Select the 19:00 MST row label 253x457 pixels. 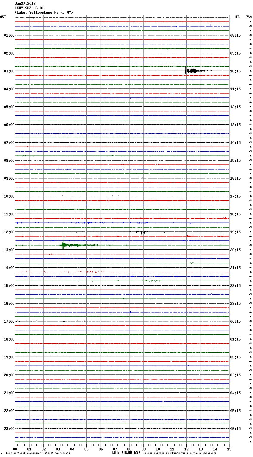[x=9, y=357]
